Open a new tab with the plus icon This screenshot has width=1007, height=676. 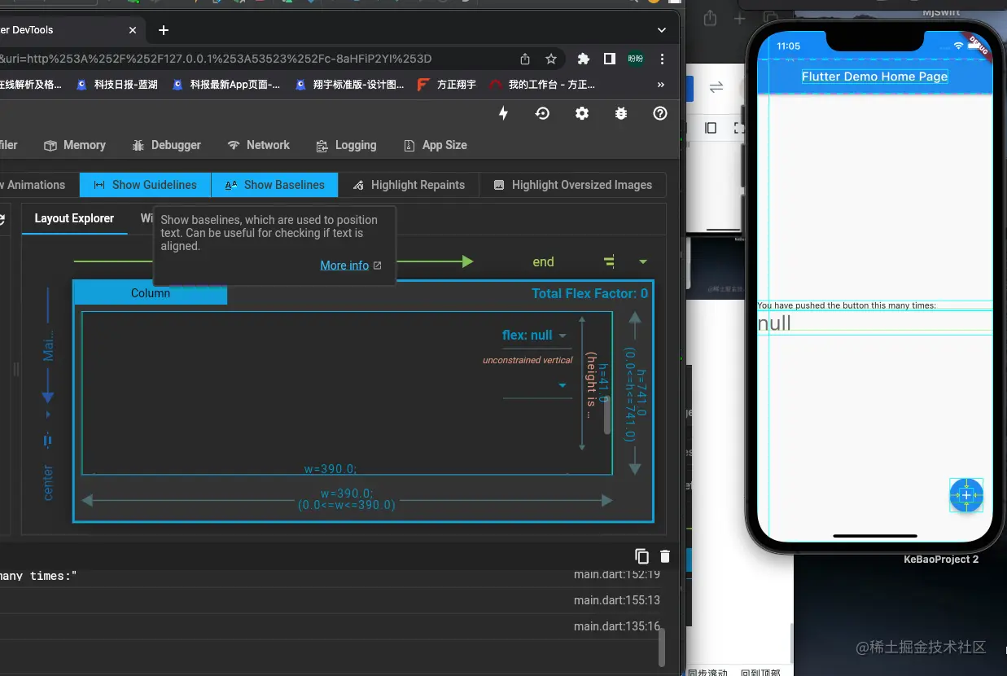(x=164, y=30)
